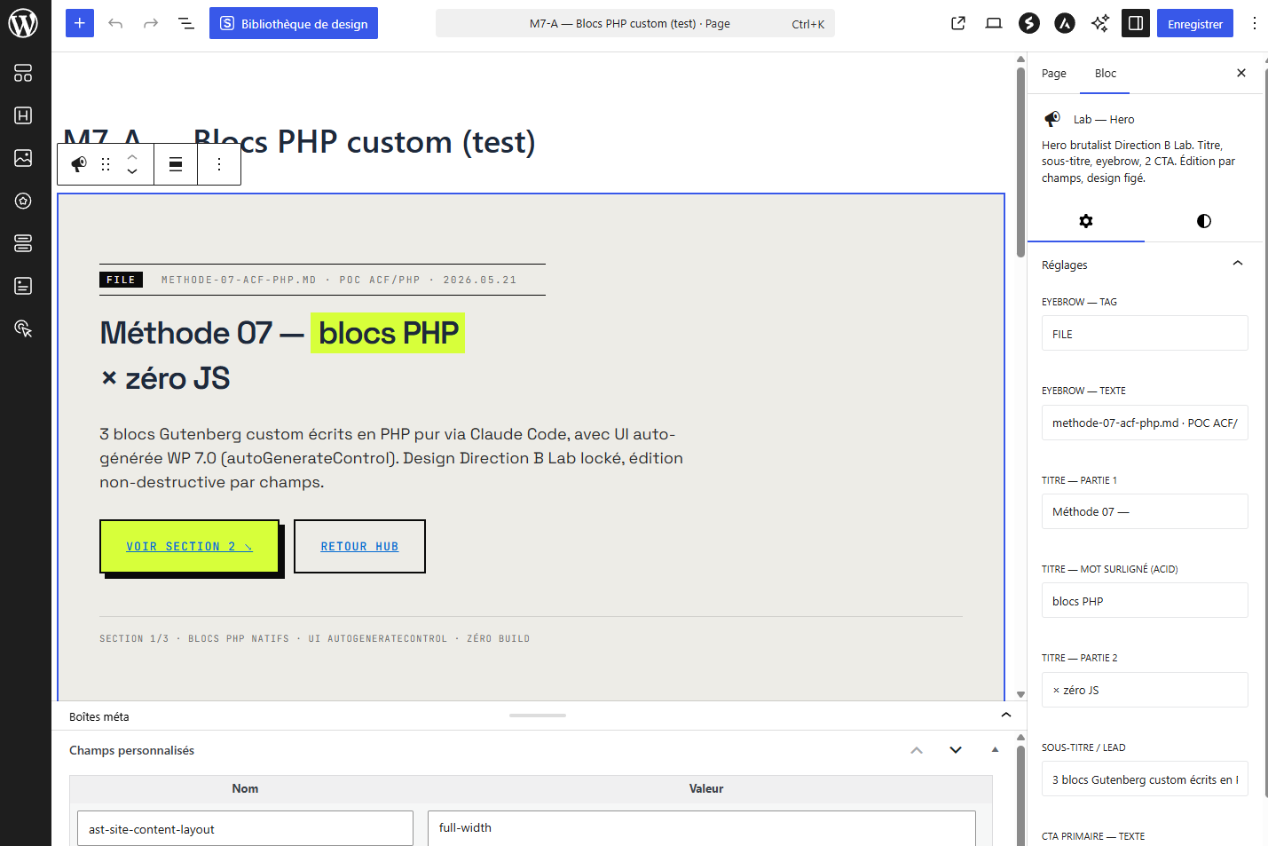Open the star badge sidebar icon
Screen dimensions: 1268x846
[x=23, y=201]
